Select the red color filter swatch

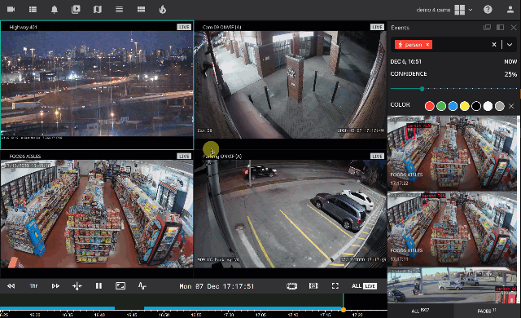point(429,106)
